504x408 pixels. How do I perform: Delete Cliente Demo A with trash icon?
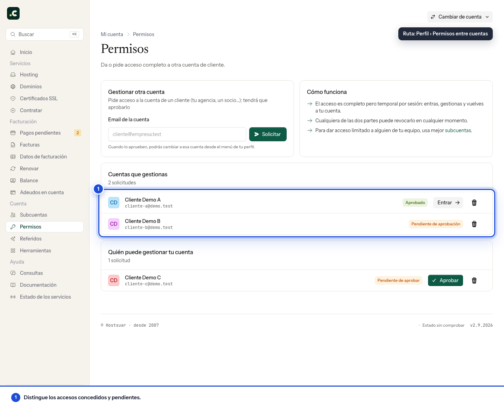[474, 203]
